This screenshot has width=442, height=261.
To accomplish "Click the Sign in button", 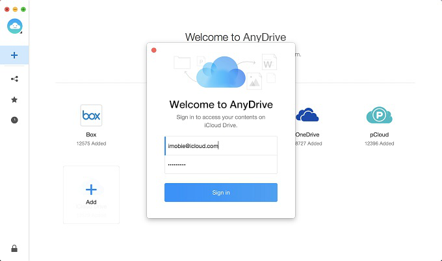I will pyautogui.click(x=221, y=193).
